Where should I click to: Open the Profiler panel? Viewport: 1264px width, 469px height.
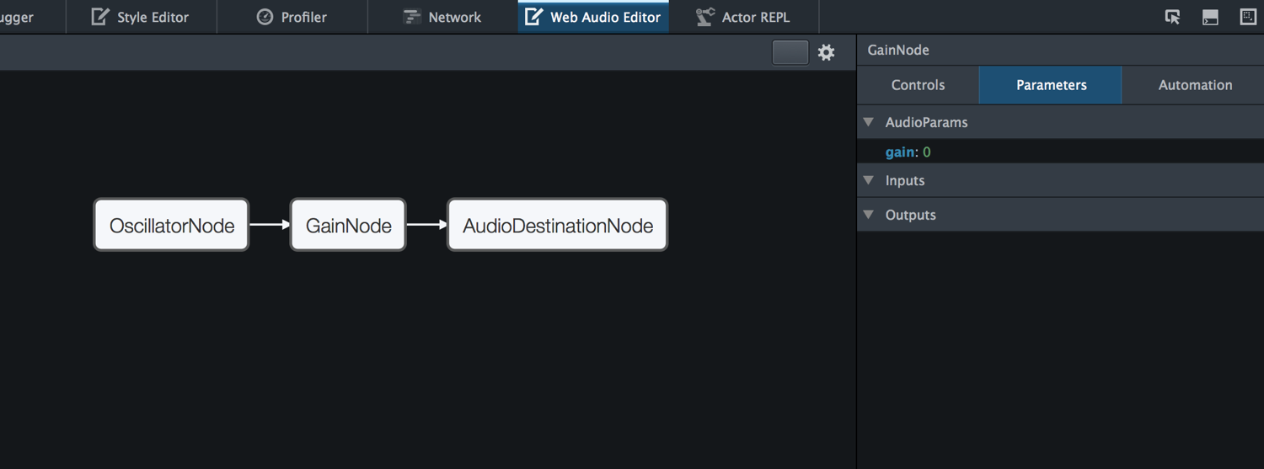pyautogui.click(x=292, y=17)
